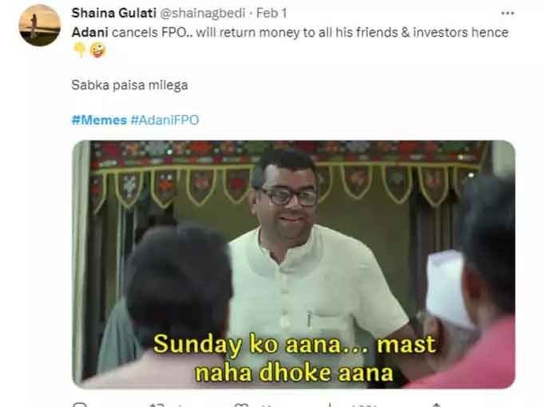Click the 'Sabka paisa milega' text line
This screenshot has height=407, width=543.
(129, 85)
